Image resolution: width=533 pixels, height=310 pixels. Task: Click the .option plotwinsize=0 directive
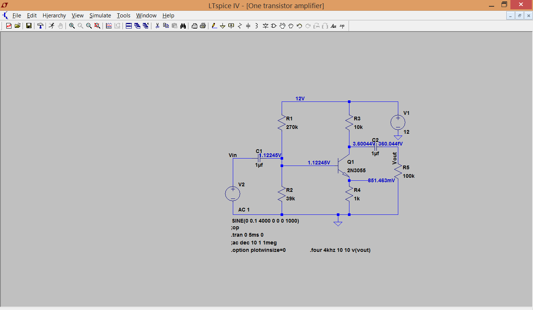[258, 250]
